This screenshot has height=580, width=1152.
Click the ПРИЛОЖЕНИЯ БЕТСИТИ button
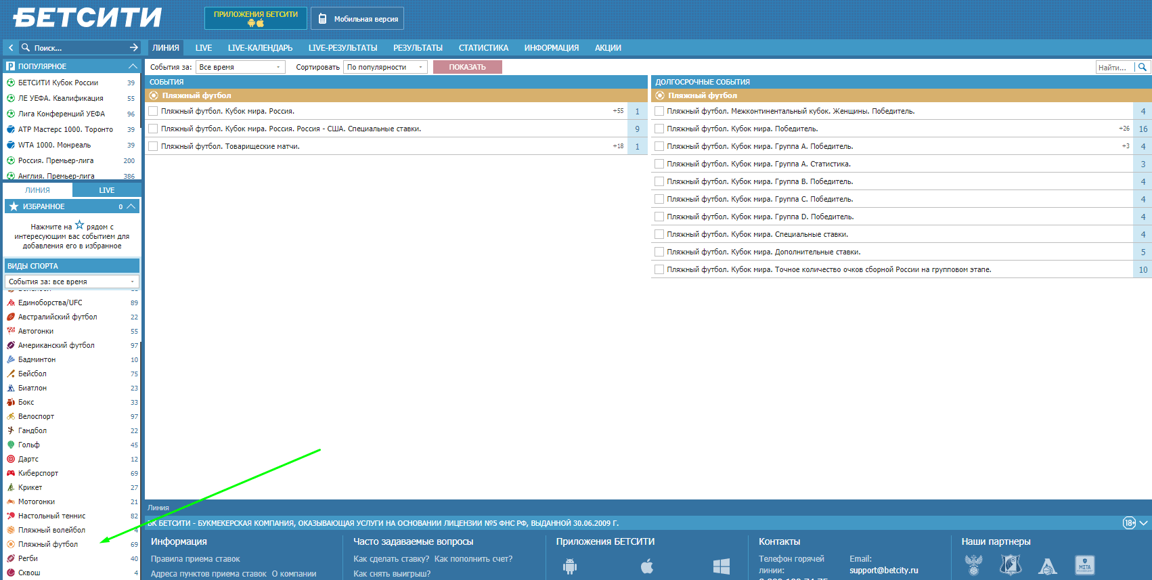256,18
